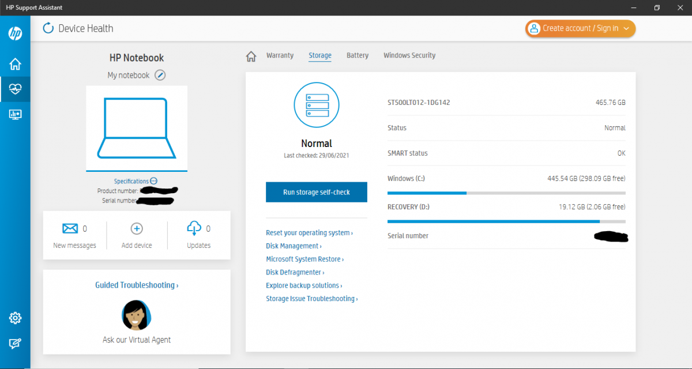
Task: Click the storage drive status icon
Action: tap(317, 106)
